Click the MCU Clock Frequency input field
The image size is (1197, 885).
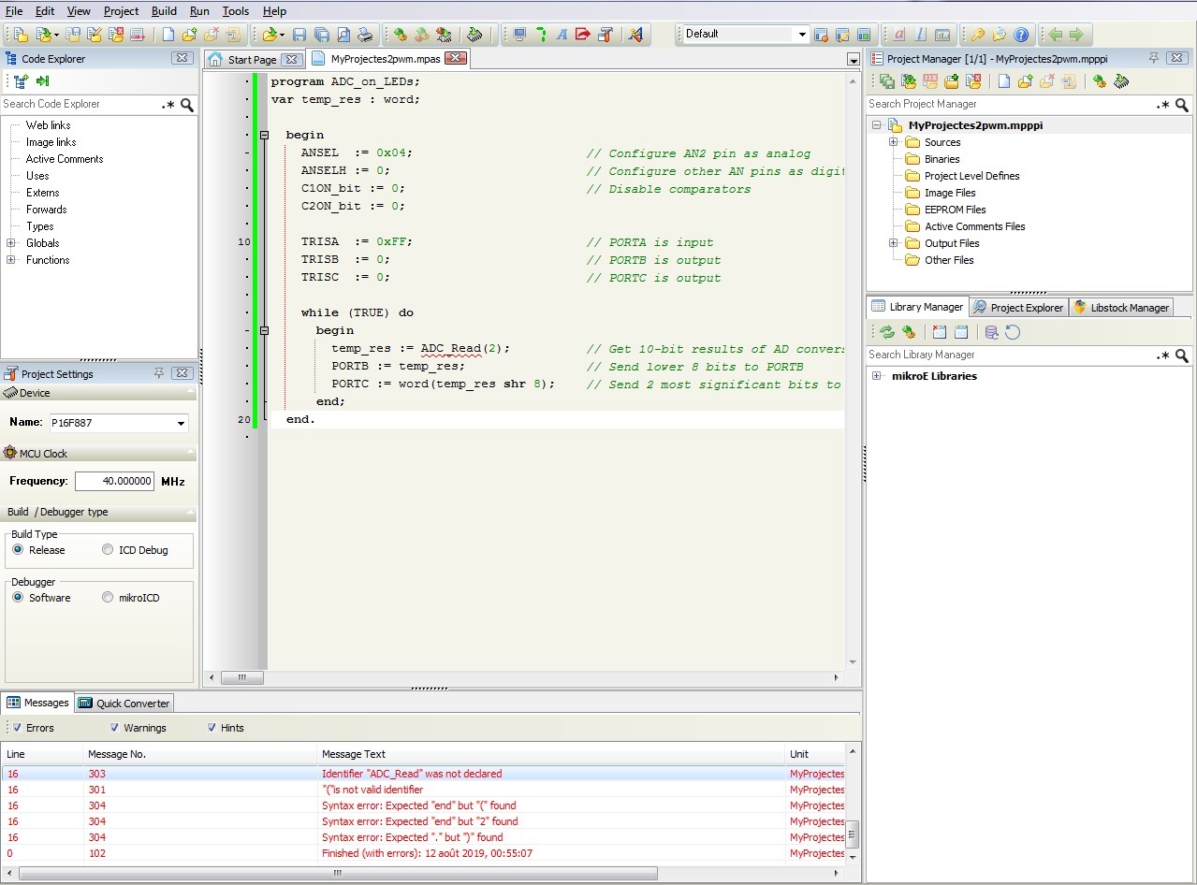(x=114, y=481)
